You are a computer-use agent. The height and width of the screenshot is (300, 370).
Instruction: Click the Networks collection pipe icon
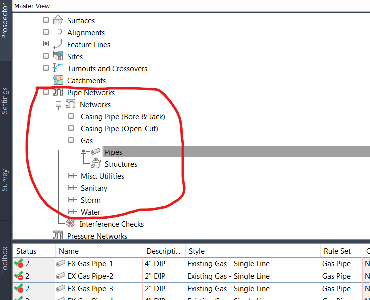70,104
